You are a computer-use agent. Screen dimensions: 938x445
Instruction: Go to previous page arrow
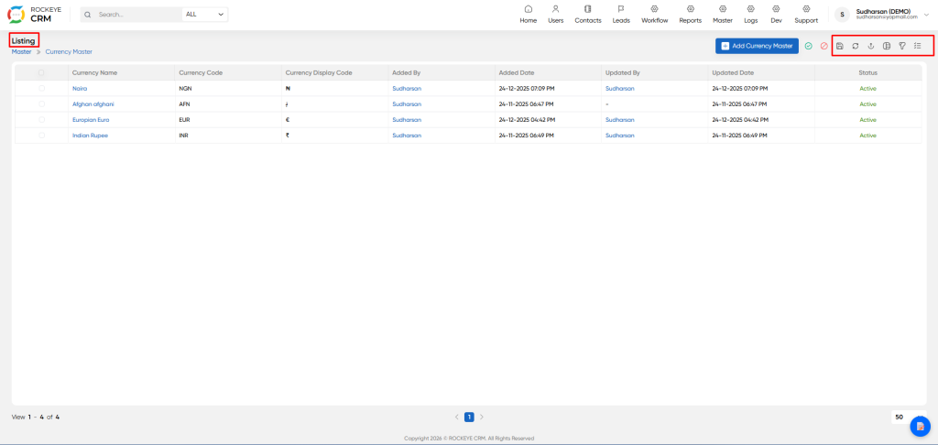[x=456, y=417]
